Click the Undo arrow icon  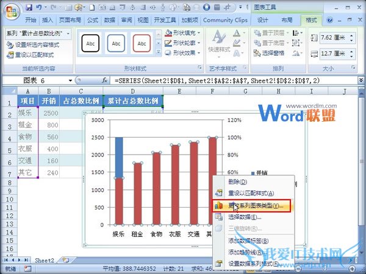click(x=39, y=7)
